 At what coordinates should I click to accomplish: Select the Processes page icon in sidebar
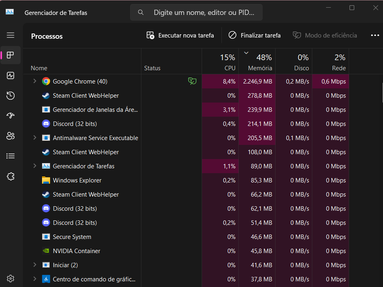coord(10,55)
